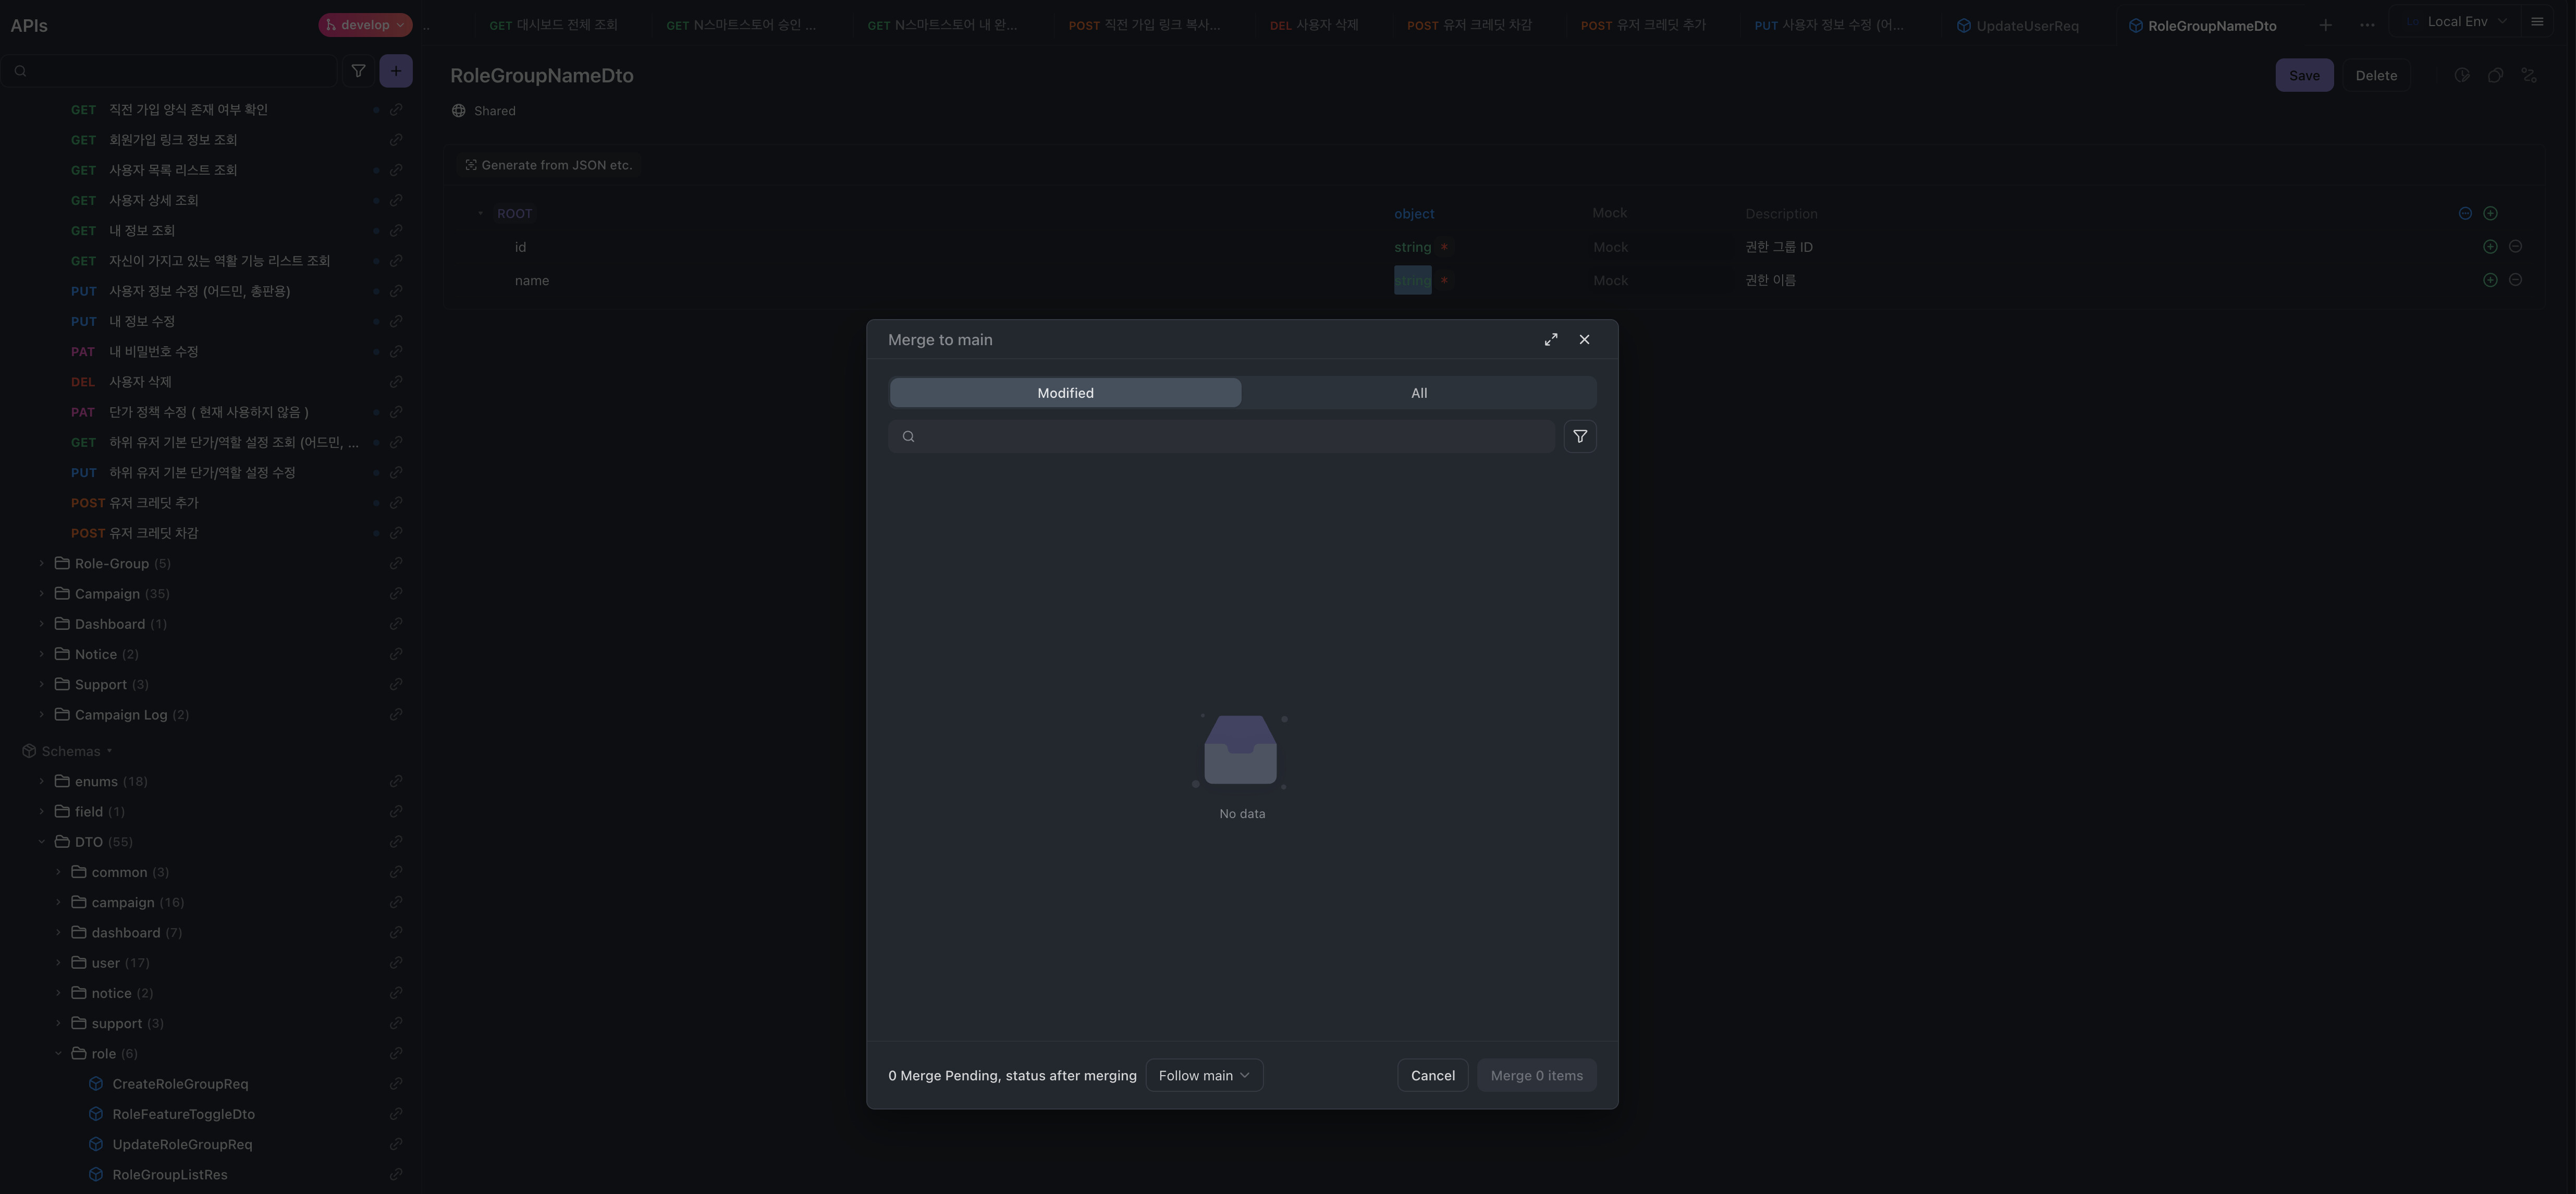Change the type of the name field
The width and height of the screenshot is (2576, 1194).
1412,281
